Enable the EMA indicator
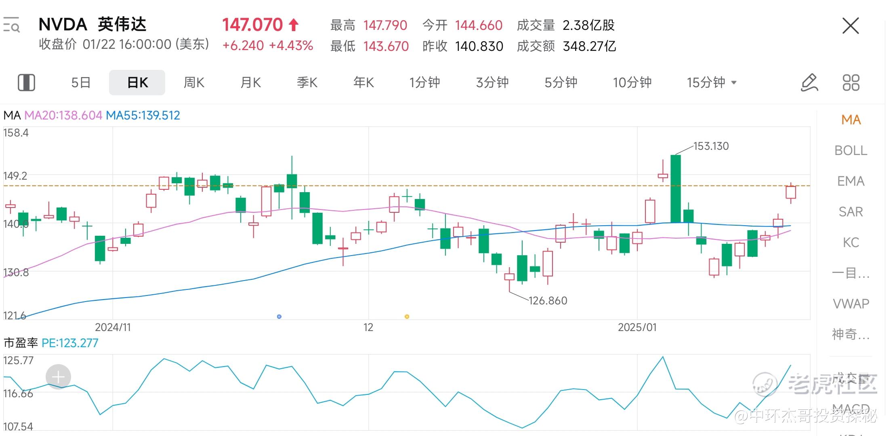 pos(851,181)
